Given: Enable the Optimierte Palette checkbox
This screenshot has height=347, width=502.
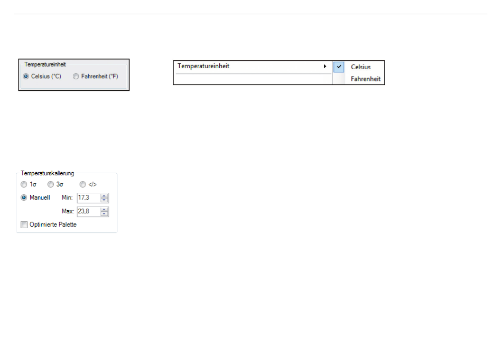Looking at the screenshot, I should pos(24,224).
